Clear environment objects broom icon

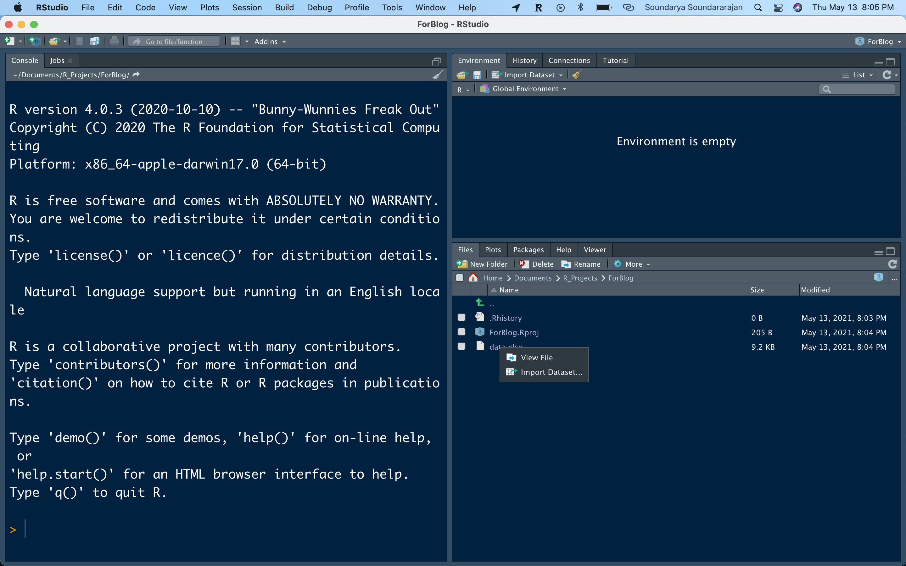pyautogui.click(x=577, y=75)
